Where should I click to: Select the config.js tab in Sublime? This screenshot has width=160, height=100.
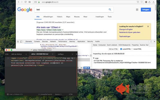click(x=61, y=54)
